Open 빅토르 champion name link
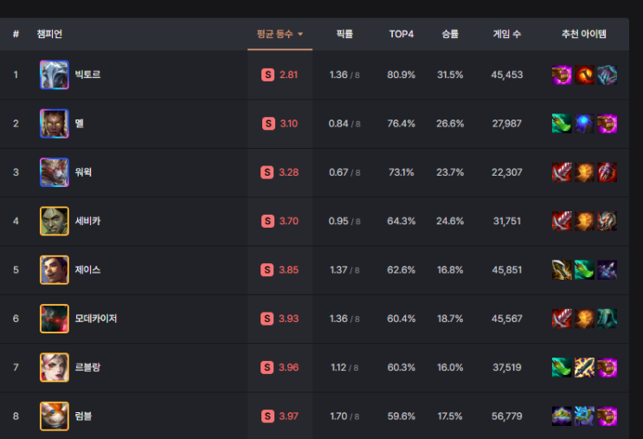This screenshot has height=439, width=643. point(87,74)
